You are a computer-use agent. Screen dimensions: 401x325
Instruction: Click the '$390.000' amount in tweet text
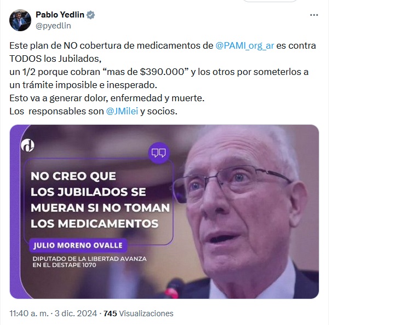coord(162,72)
